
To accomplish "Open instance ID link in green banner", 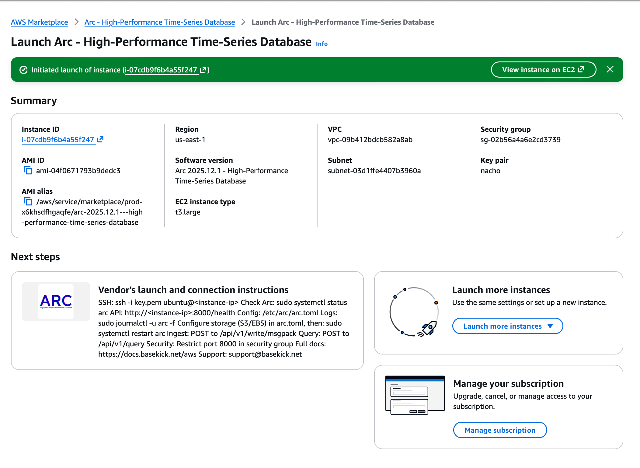I will click(x=161, y=70).
